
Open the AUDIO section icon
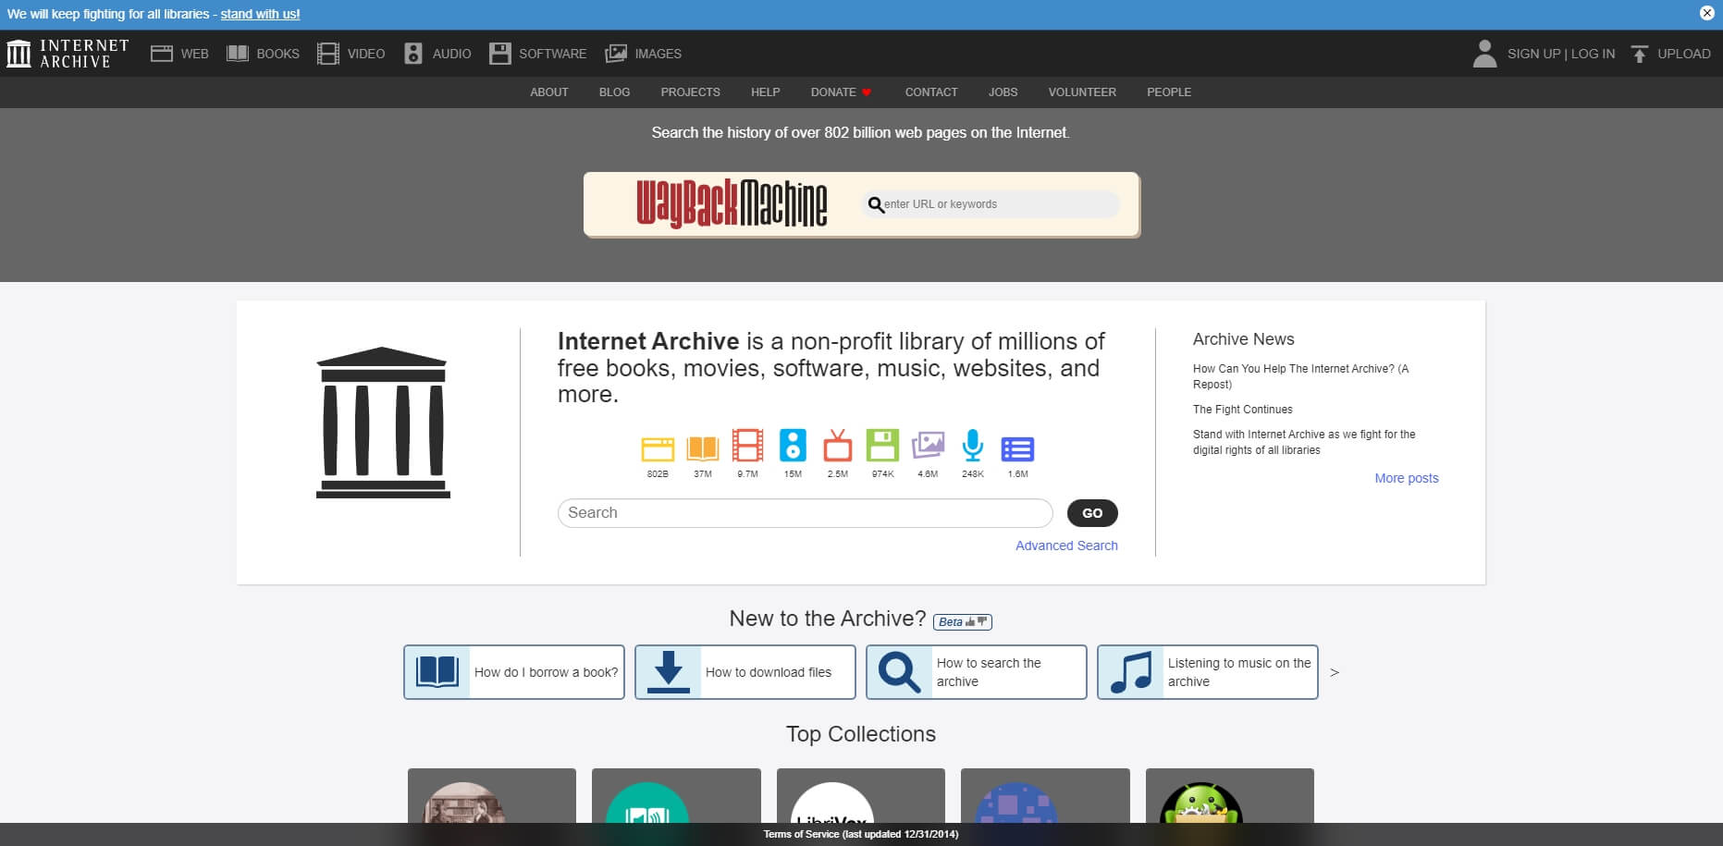click(x=413, y=53)
